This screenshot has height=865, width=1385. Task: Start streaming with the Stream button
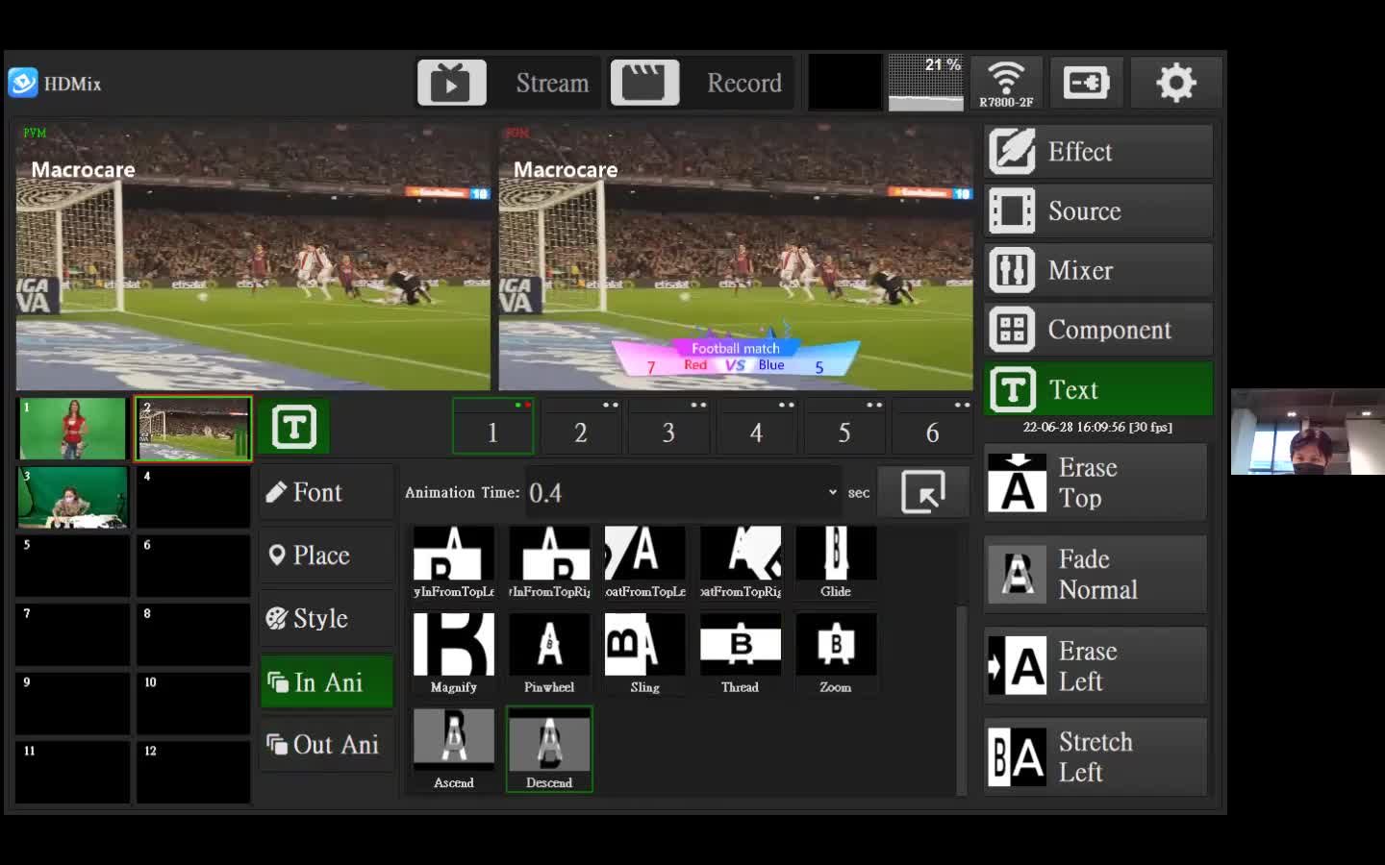[x=507, y=82]
